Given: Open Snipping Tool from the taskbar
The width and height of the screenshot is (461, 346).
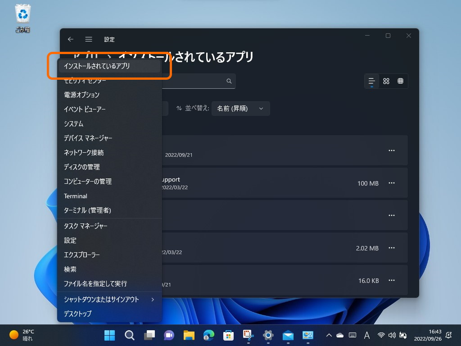Looking at the screenshot, I should 248,335.
